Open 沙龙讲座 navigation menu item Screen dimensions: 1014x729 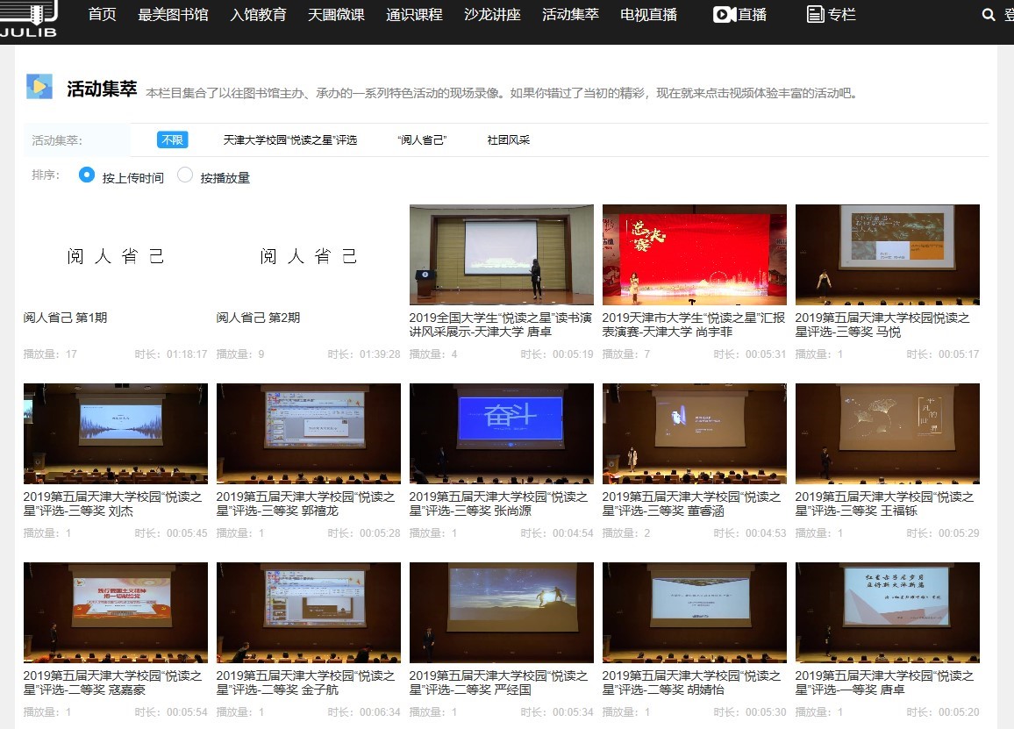(493, 15)
